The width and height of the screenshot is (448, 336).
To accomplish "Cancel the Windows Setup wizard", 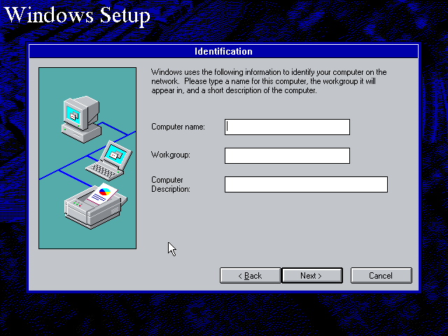I will (381, 275).
